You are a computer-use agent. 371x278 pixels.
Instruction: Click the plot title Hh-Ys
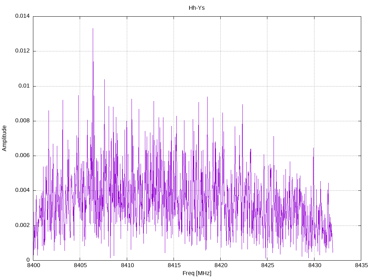click(197, 8)
